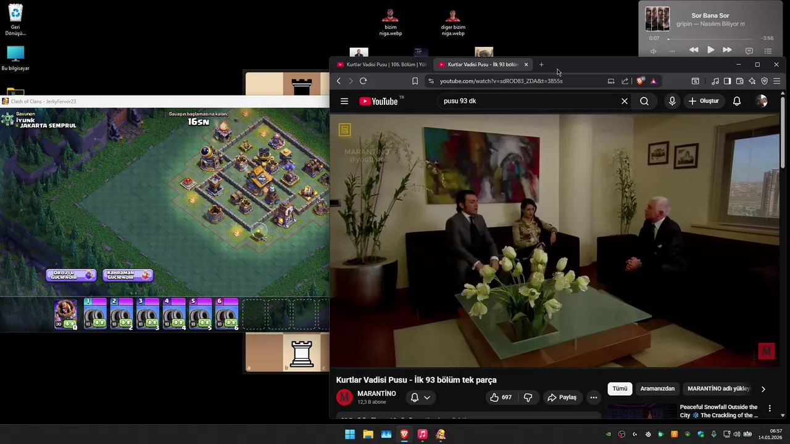Select the Tümü filter chip

620,388
